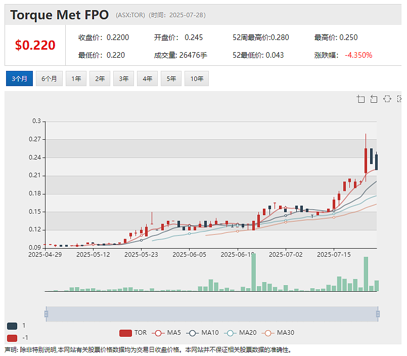Click the right handle of data zoom slider
The height and width of the screenshot is (356, 407).
click(378, 314)
